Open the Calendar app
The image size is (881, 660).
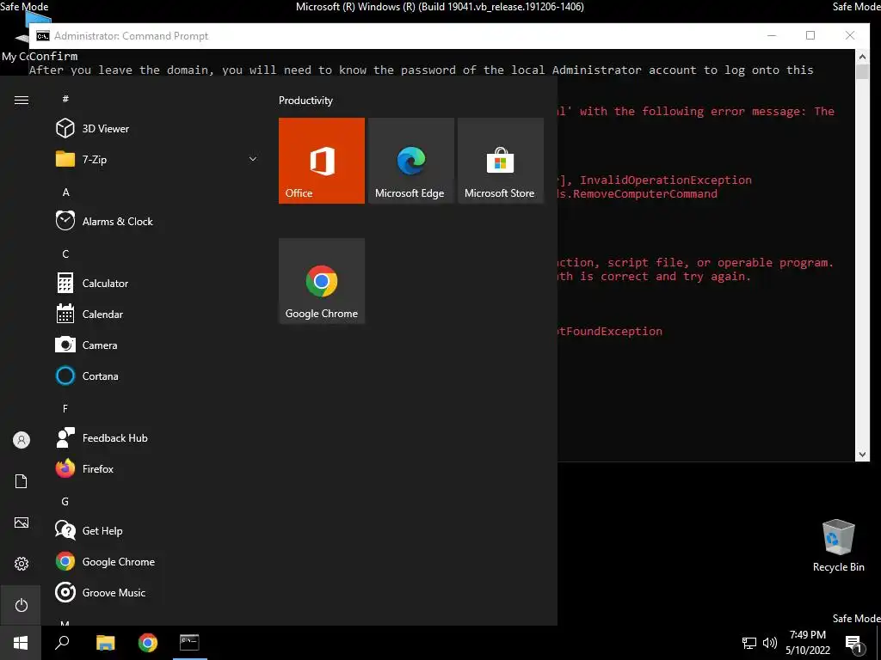(x=157, y=315)
